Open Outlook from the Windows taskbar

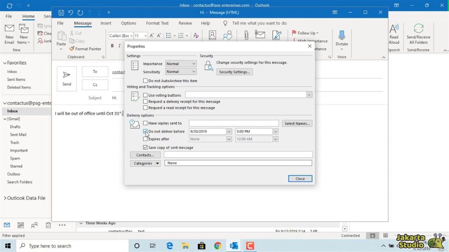[x=234, y=246]
